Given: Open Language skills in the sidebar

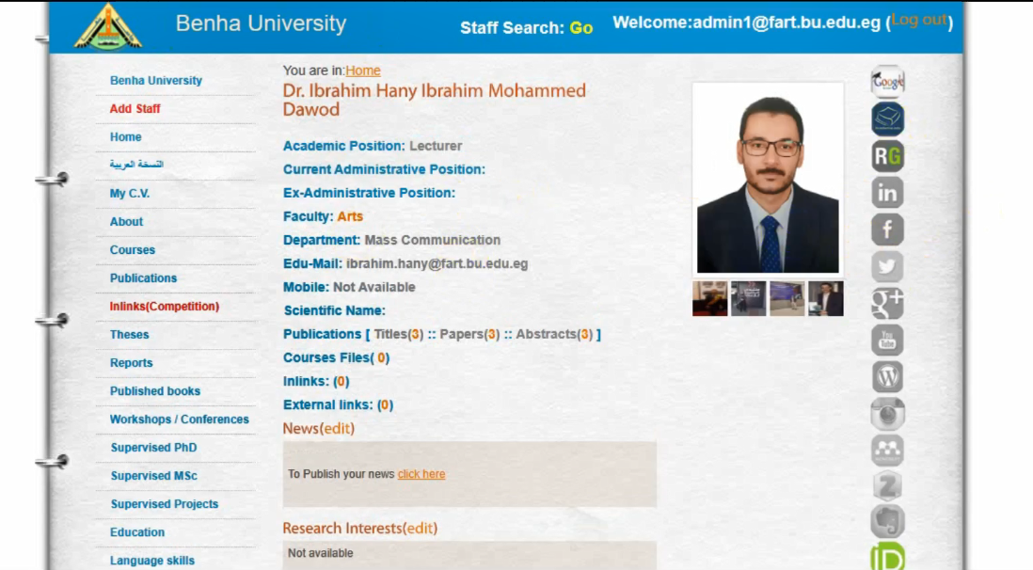Looking at the screenshot, I should (152, 561).
